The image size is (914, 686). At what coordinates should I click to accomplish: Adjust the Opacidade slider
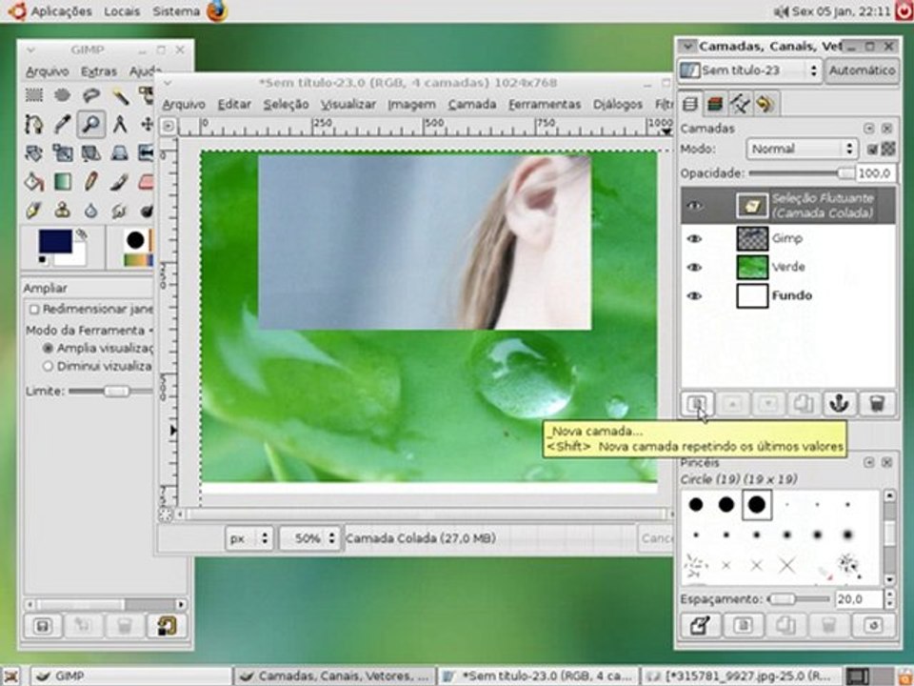pos(802,173)
